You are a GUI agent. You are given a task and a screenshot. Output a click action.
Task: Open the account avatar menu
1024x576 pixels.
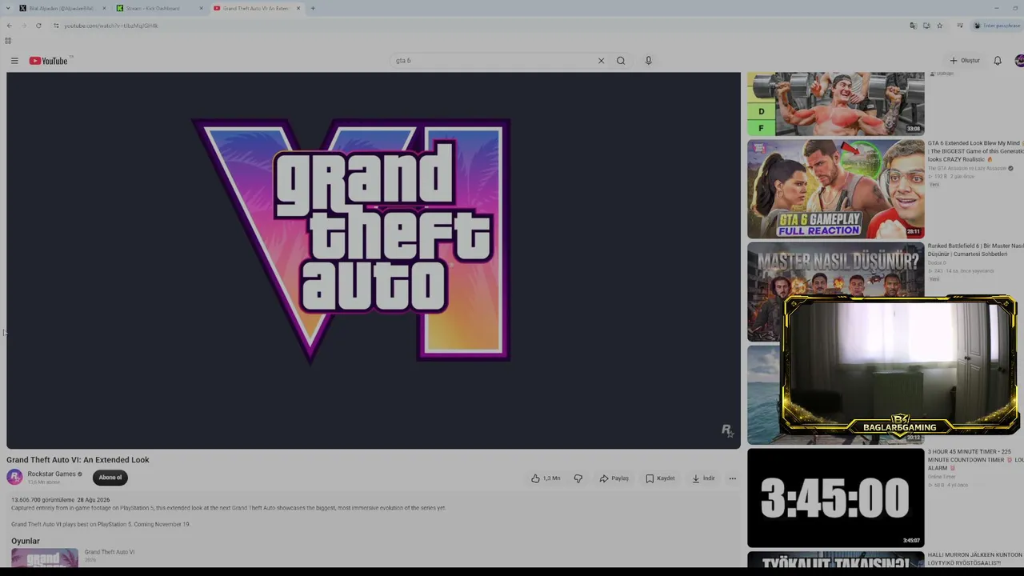(x=1019, y=61)
